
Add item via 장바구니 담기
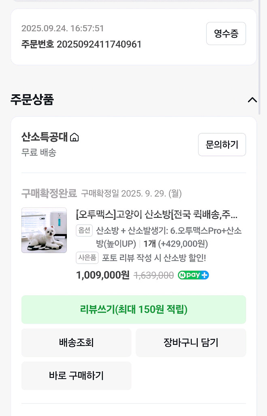190,342
